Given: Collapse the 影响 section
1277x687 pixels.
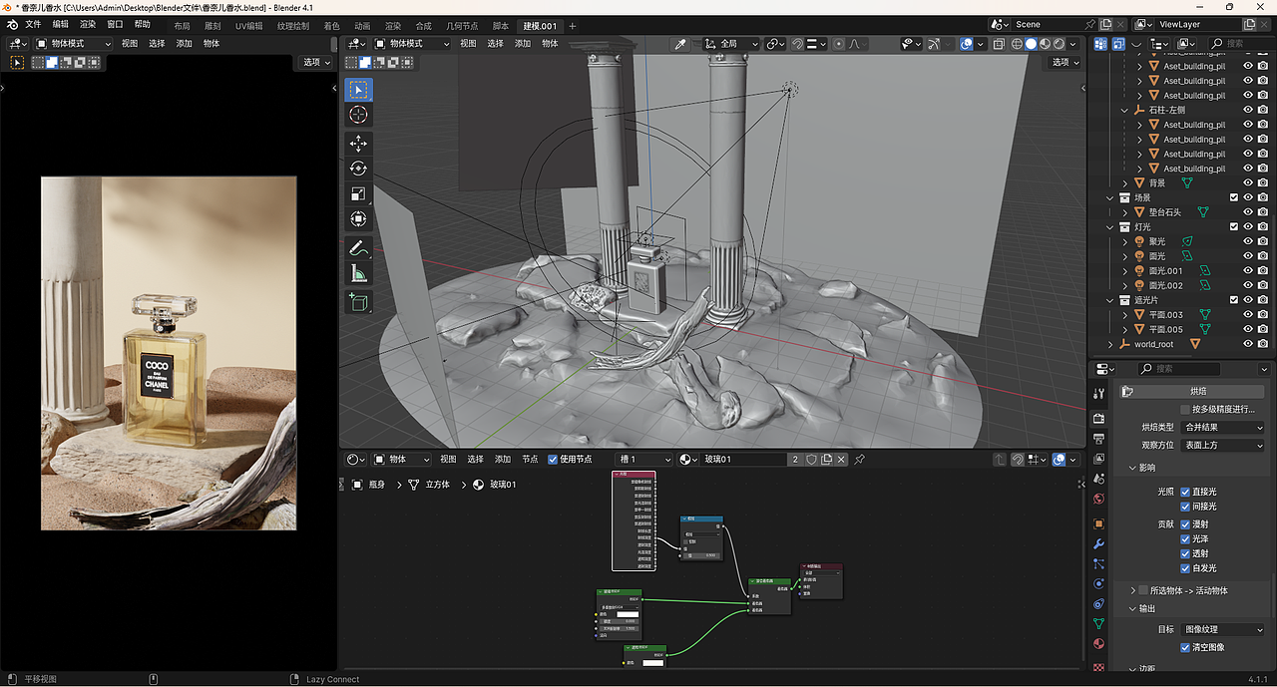Looking at the screenshot, I should (x=1132, y=468).
